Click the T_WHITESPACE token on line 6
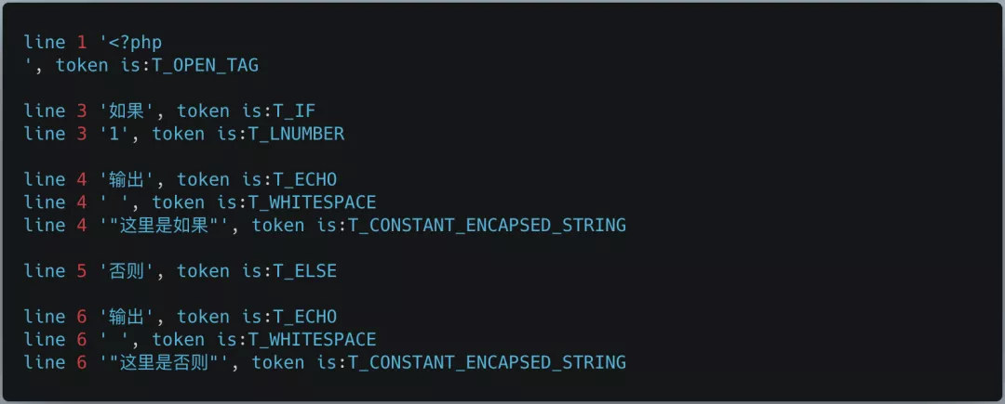The height and width of the screenshot is (404, 1005). (x=316, y=339)
